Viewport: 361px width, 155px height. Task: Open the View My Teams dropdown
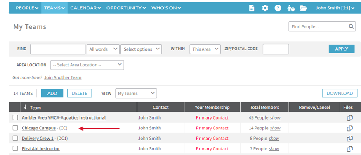click(136, 93)
